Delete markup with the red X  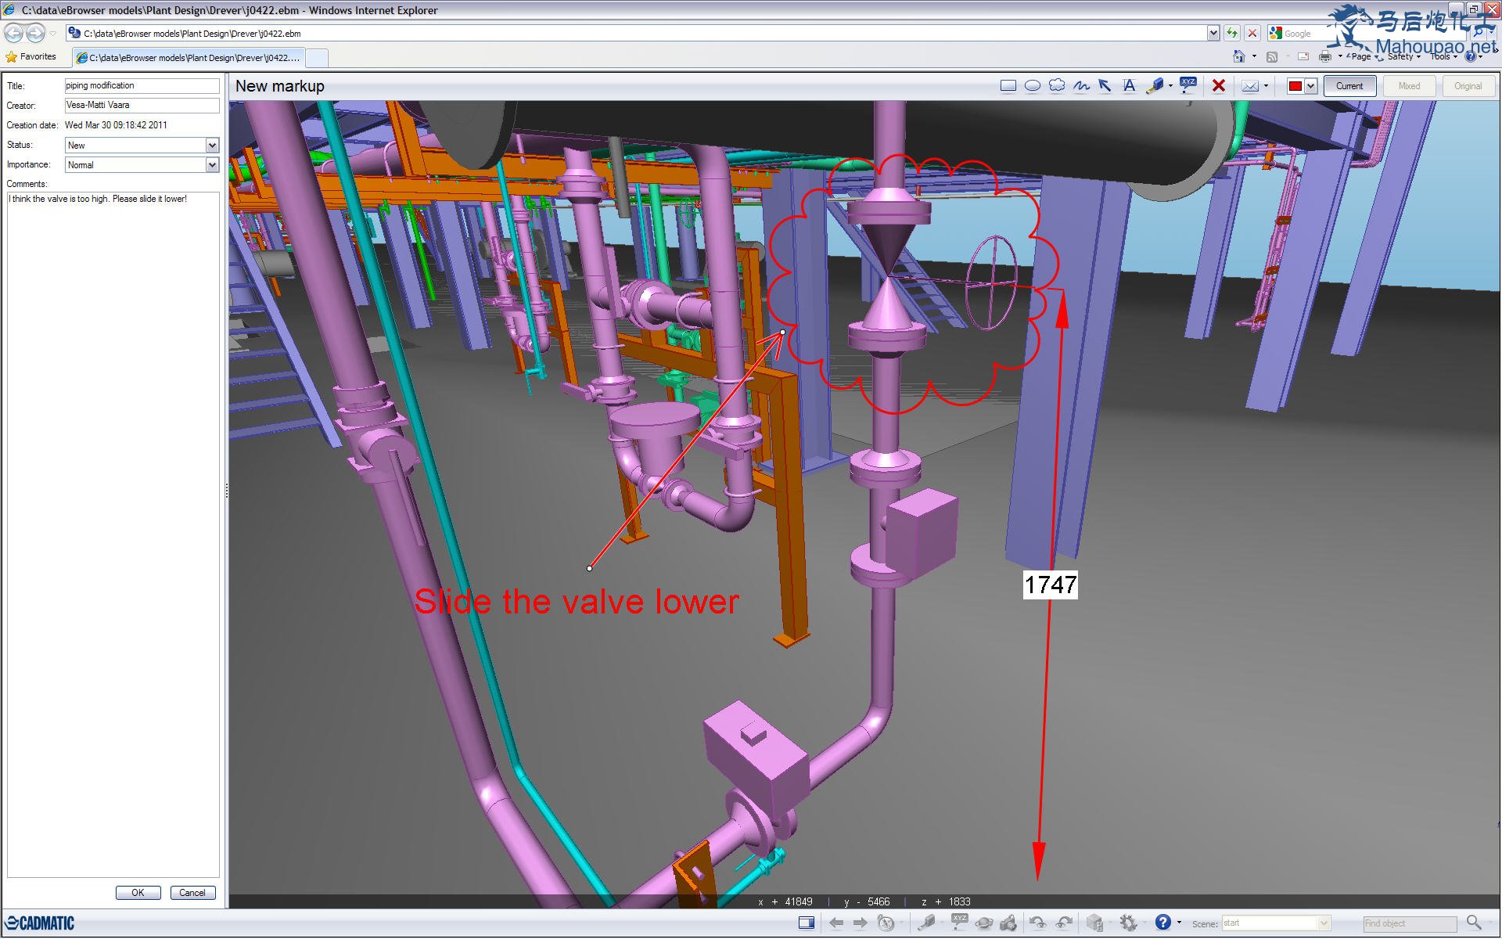1219,86
